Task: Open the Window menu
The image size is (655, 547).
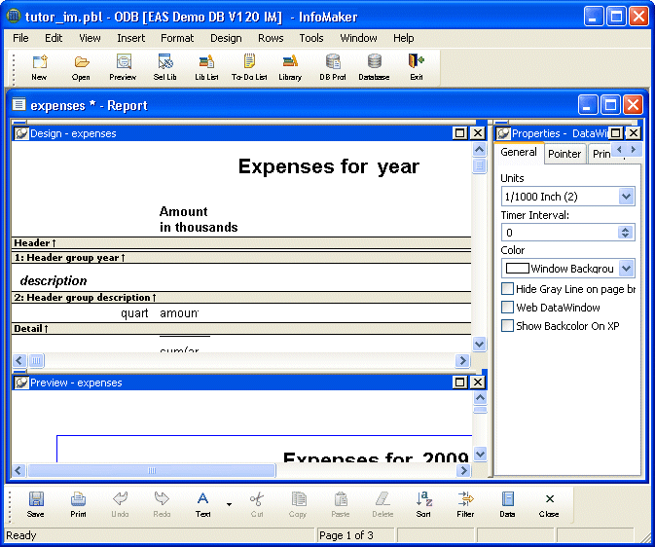Action: (358, 38)
